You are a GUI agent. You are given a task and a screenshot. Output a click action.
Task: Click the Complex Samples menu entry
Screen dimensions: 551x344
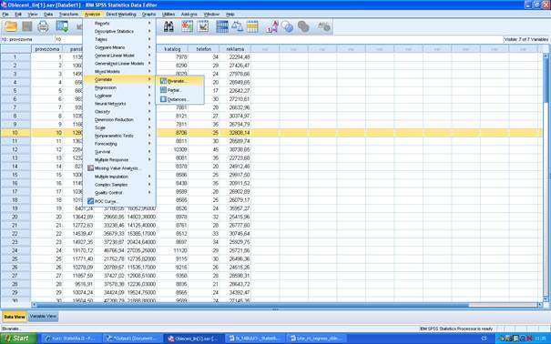[119, 185]
